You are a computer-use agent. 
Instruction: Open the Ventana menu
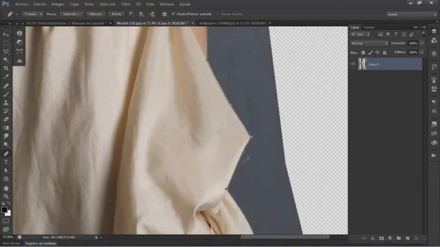pyautogui.click(x=166, y=4)
